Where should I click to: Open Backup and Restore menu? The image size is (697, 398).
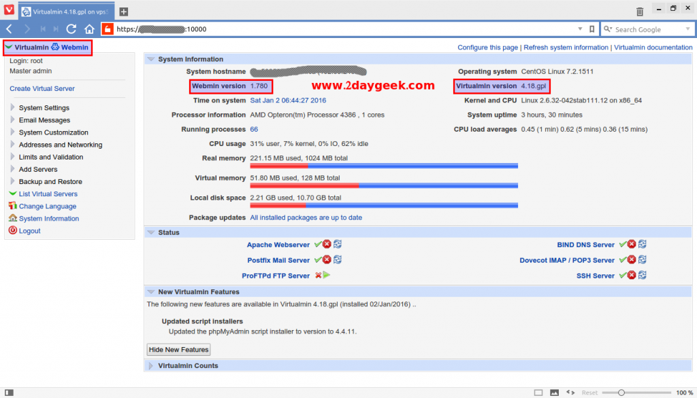tap(50, 182)
